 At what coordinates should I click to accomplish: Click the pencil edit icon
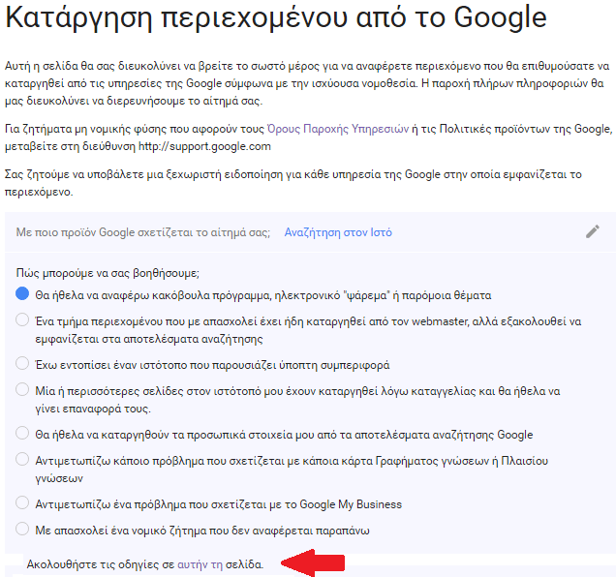[593, 231]
